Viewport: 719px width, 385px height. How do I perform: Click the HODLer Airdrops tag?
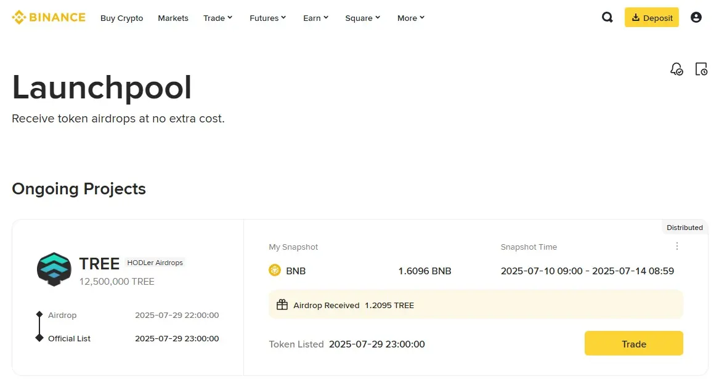point(155,263)
